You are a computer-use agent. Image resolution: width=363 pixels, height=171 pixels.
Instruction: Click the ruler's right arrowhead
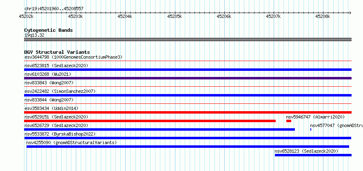350,13
